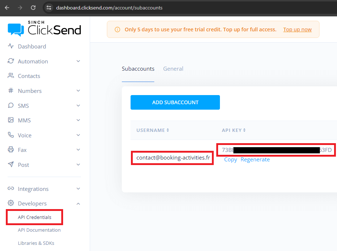This screenshot has width=337, height=251.
Task: Click the info icon in trial banner
Action: 117,30
